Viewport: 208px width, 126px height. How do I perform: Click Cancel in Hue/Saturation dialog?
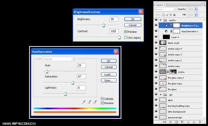coord(109,67)
